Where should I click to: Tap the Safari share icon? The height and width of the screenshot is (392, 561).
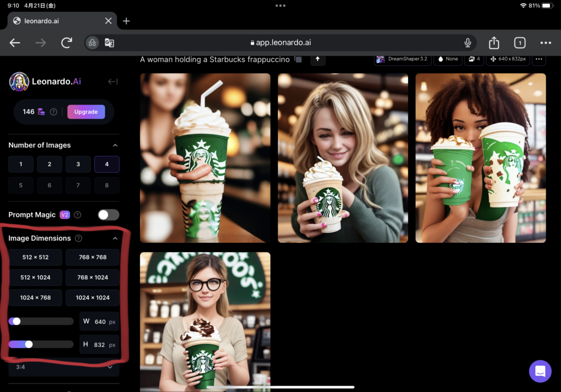pyautogui.click(x=494, y=43)
